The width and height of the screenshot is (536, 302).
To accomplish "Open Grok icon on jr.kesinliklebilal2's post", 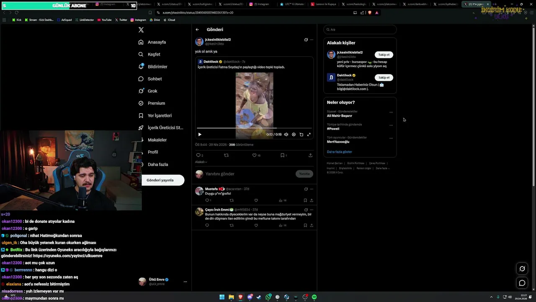I will [306, 40].
